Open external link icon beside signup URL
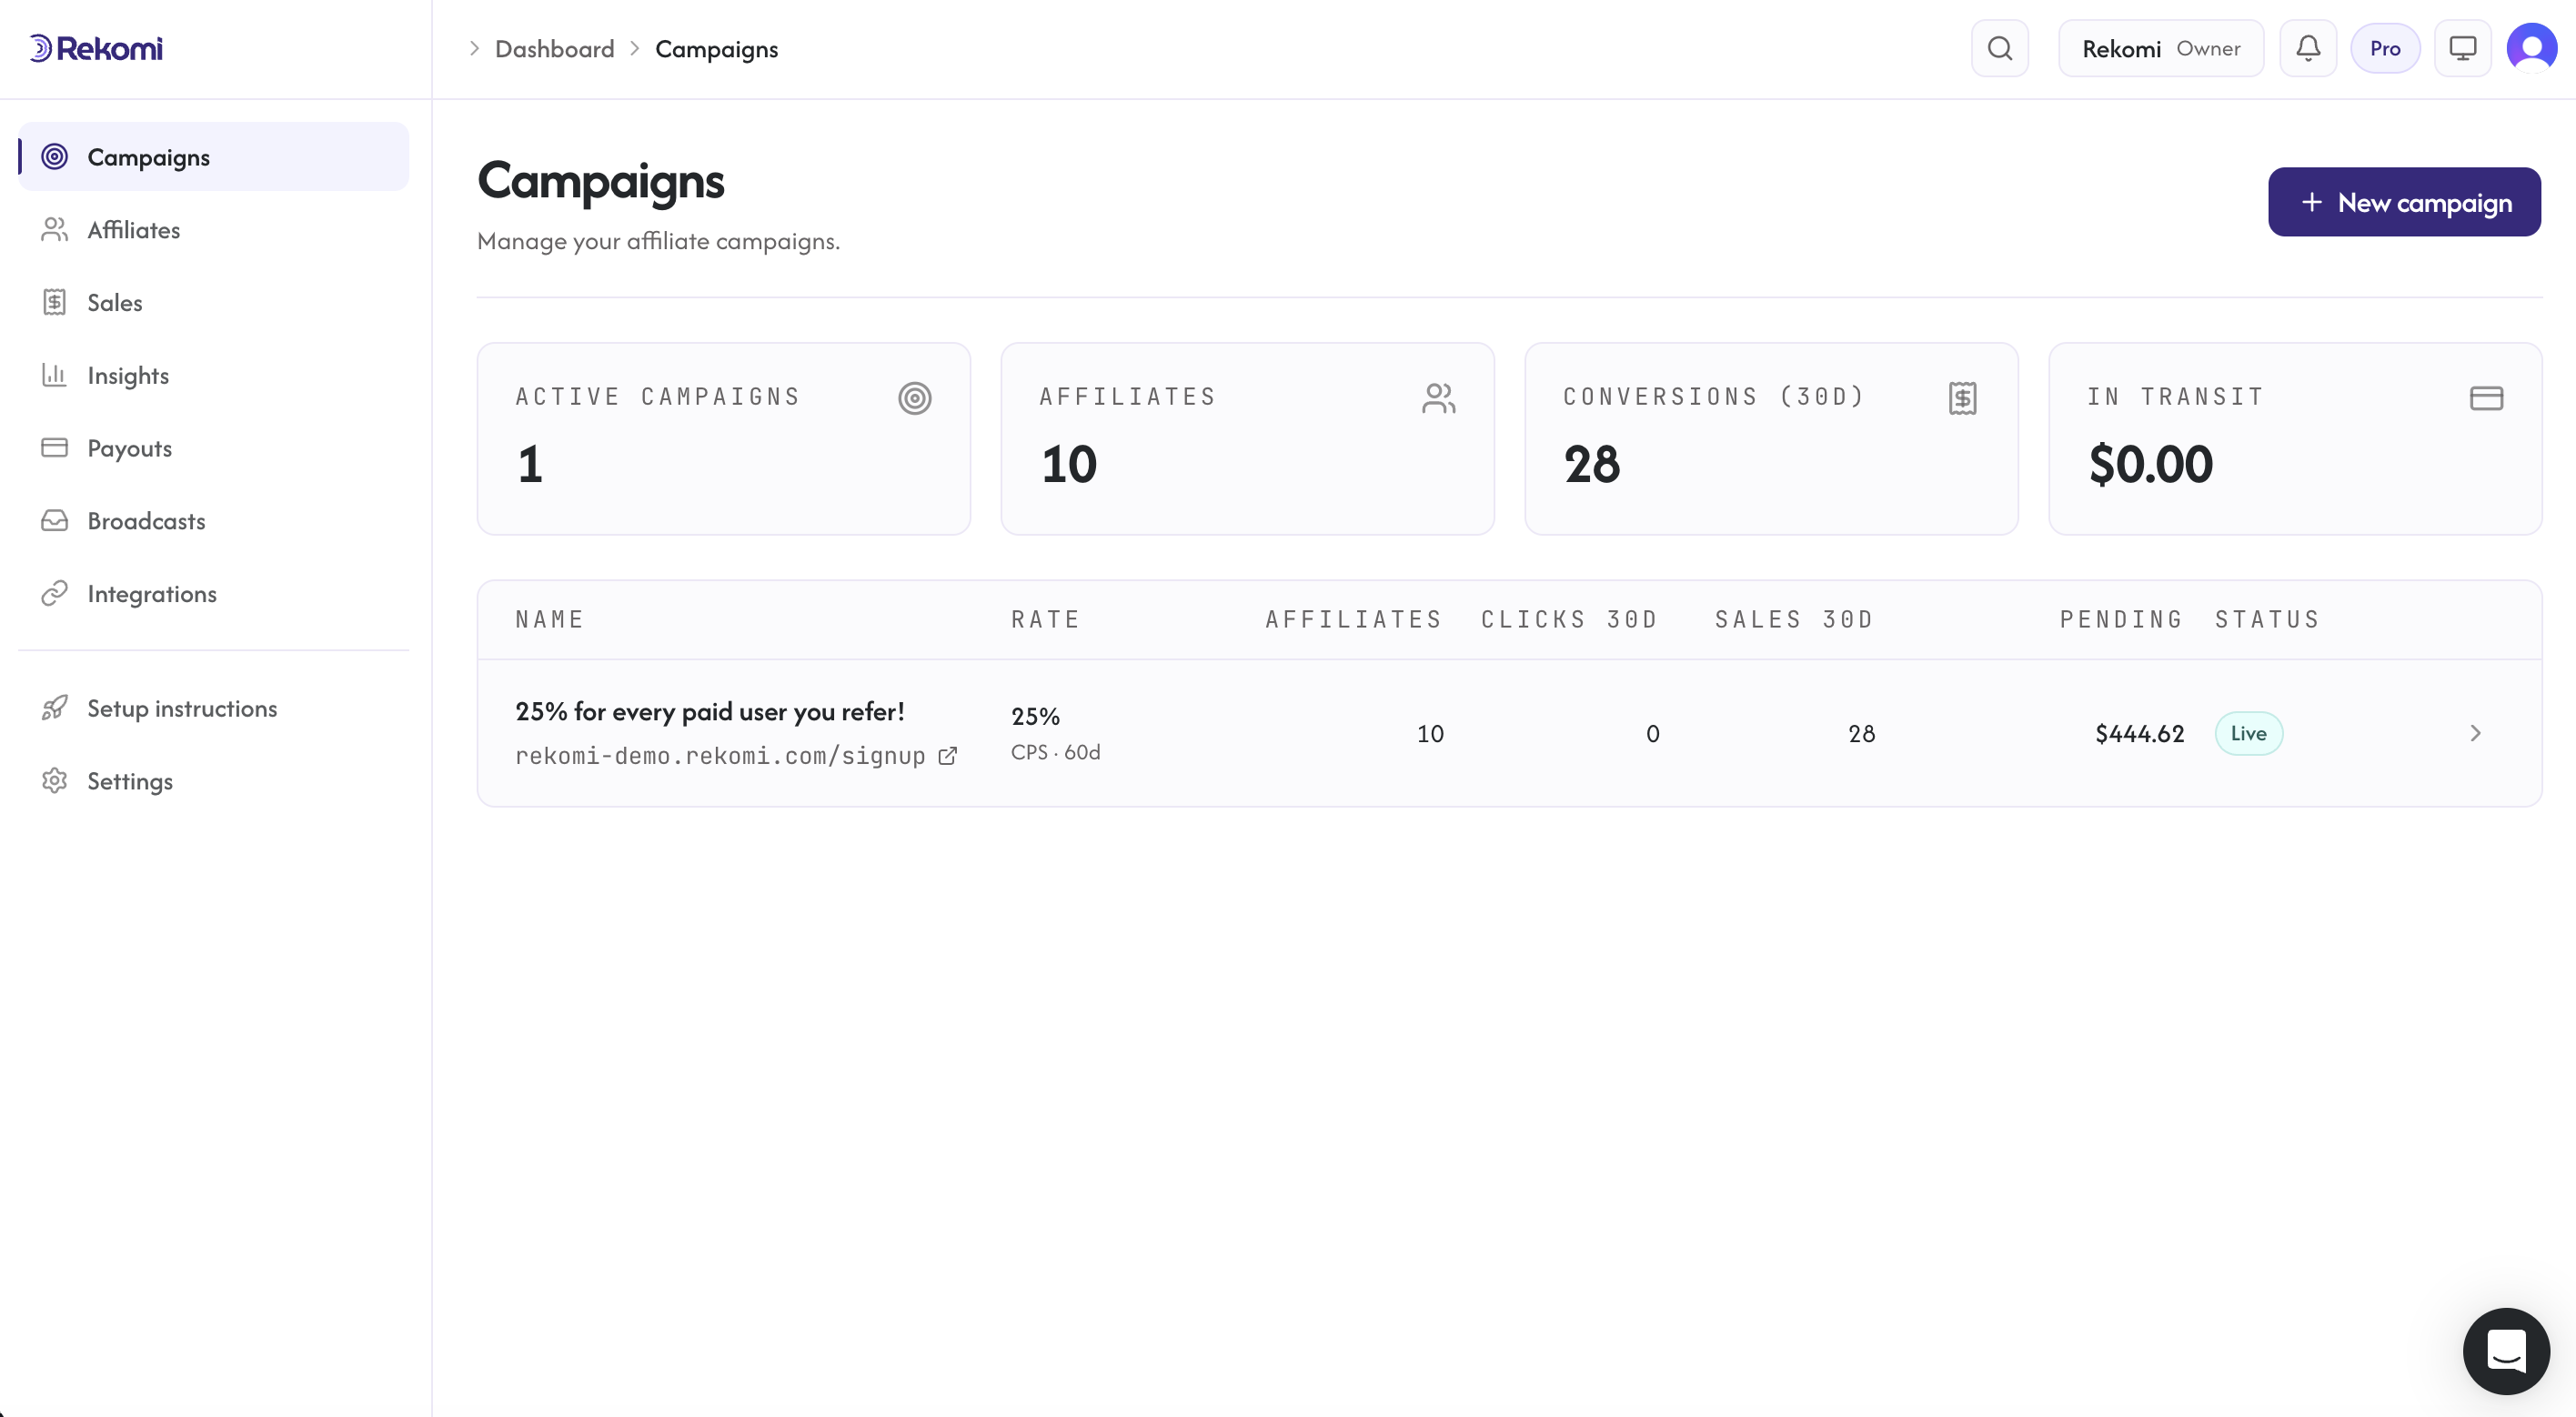The image size is (2576, 1417). 947,756
